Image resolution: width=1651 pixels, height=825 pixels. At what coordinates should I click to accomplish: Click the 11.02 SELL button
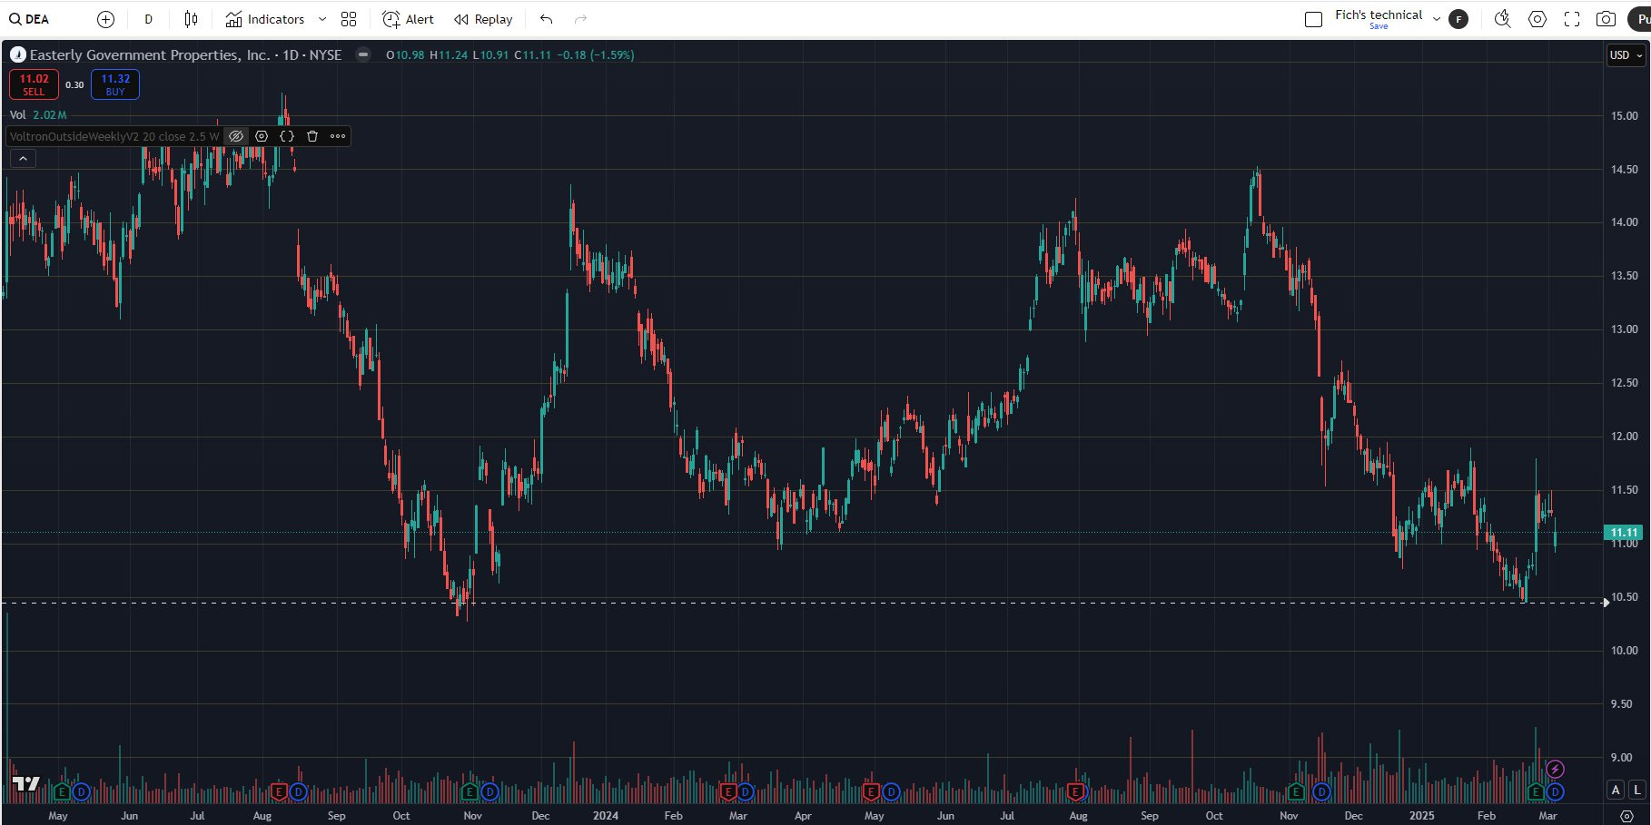[34, 84]
